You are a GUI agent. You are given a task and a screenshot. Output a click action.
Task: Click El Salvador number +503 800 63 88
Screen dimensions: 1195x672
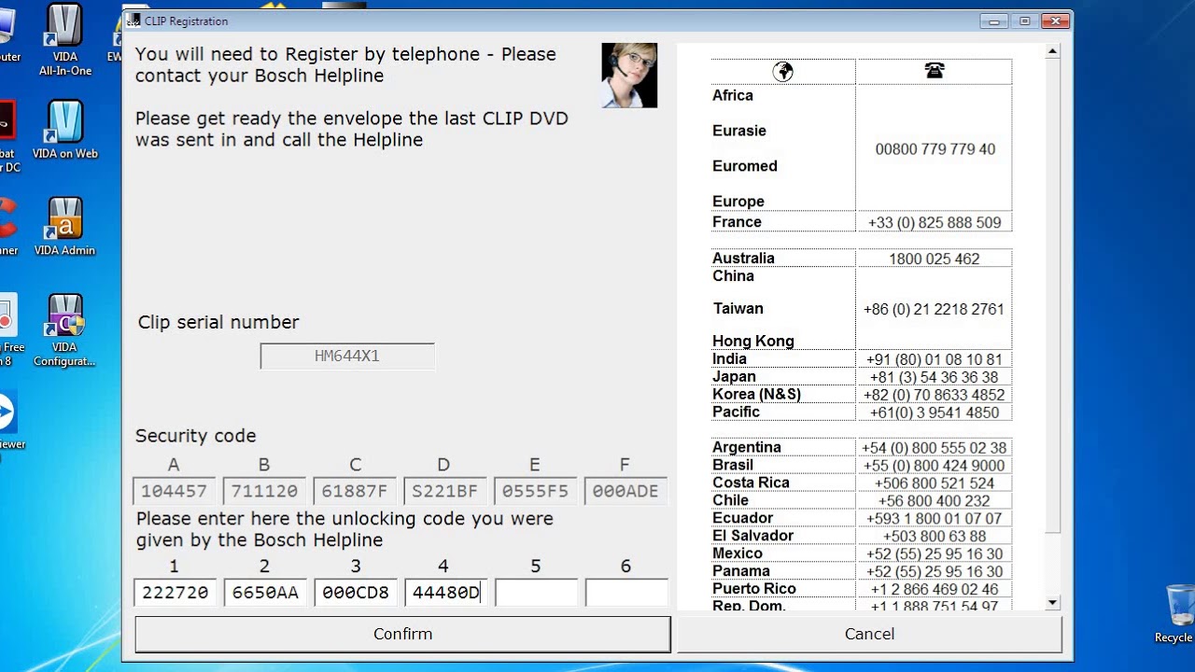[935, 537]
